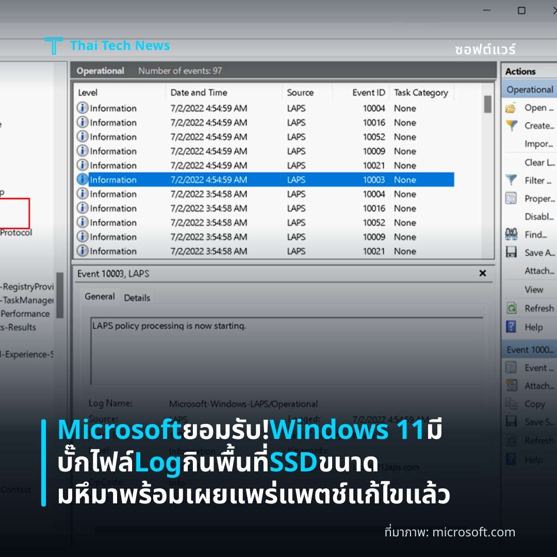
Task: Click the Open saved log folder icon
Action: [511, 108]
